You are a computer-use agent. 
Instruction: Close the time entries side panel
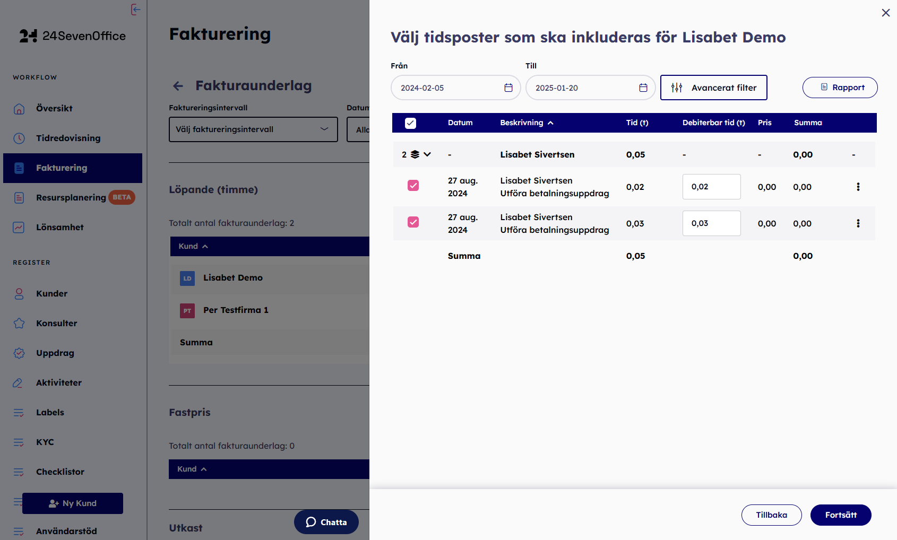885,13
